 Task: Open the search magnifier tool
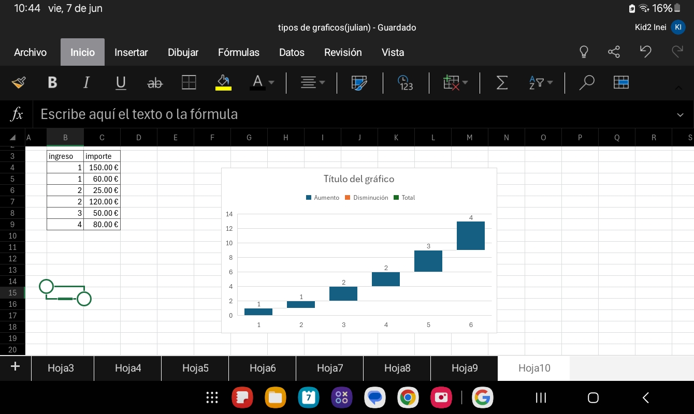[586, 82]
